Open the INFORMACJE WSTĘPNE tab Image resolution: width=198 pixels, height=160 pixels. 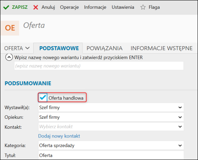pos(162,48)
